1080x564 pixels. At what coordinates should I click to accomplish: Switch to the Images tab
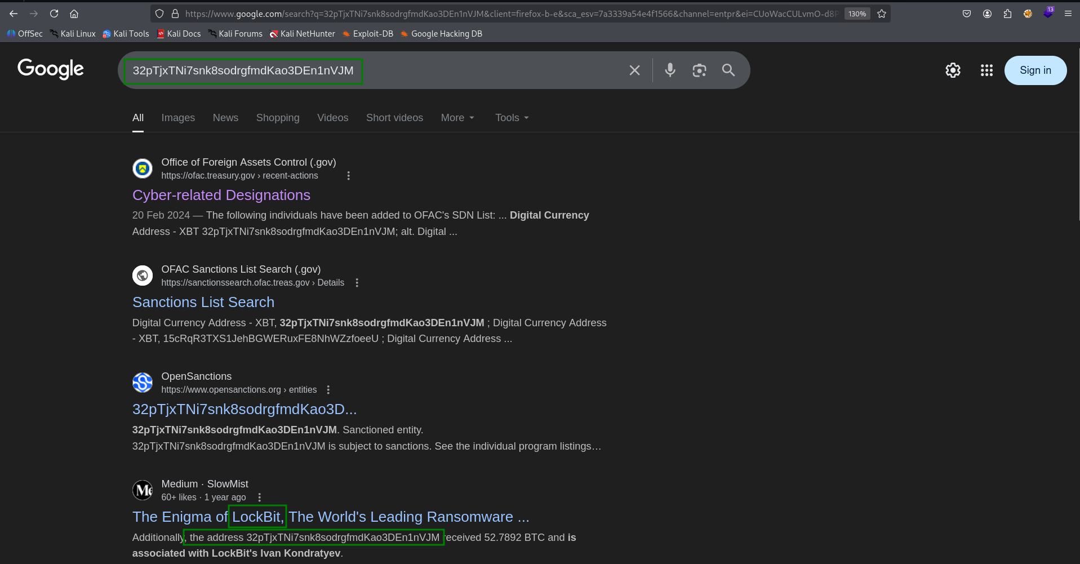point(178,118)
